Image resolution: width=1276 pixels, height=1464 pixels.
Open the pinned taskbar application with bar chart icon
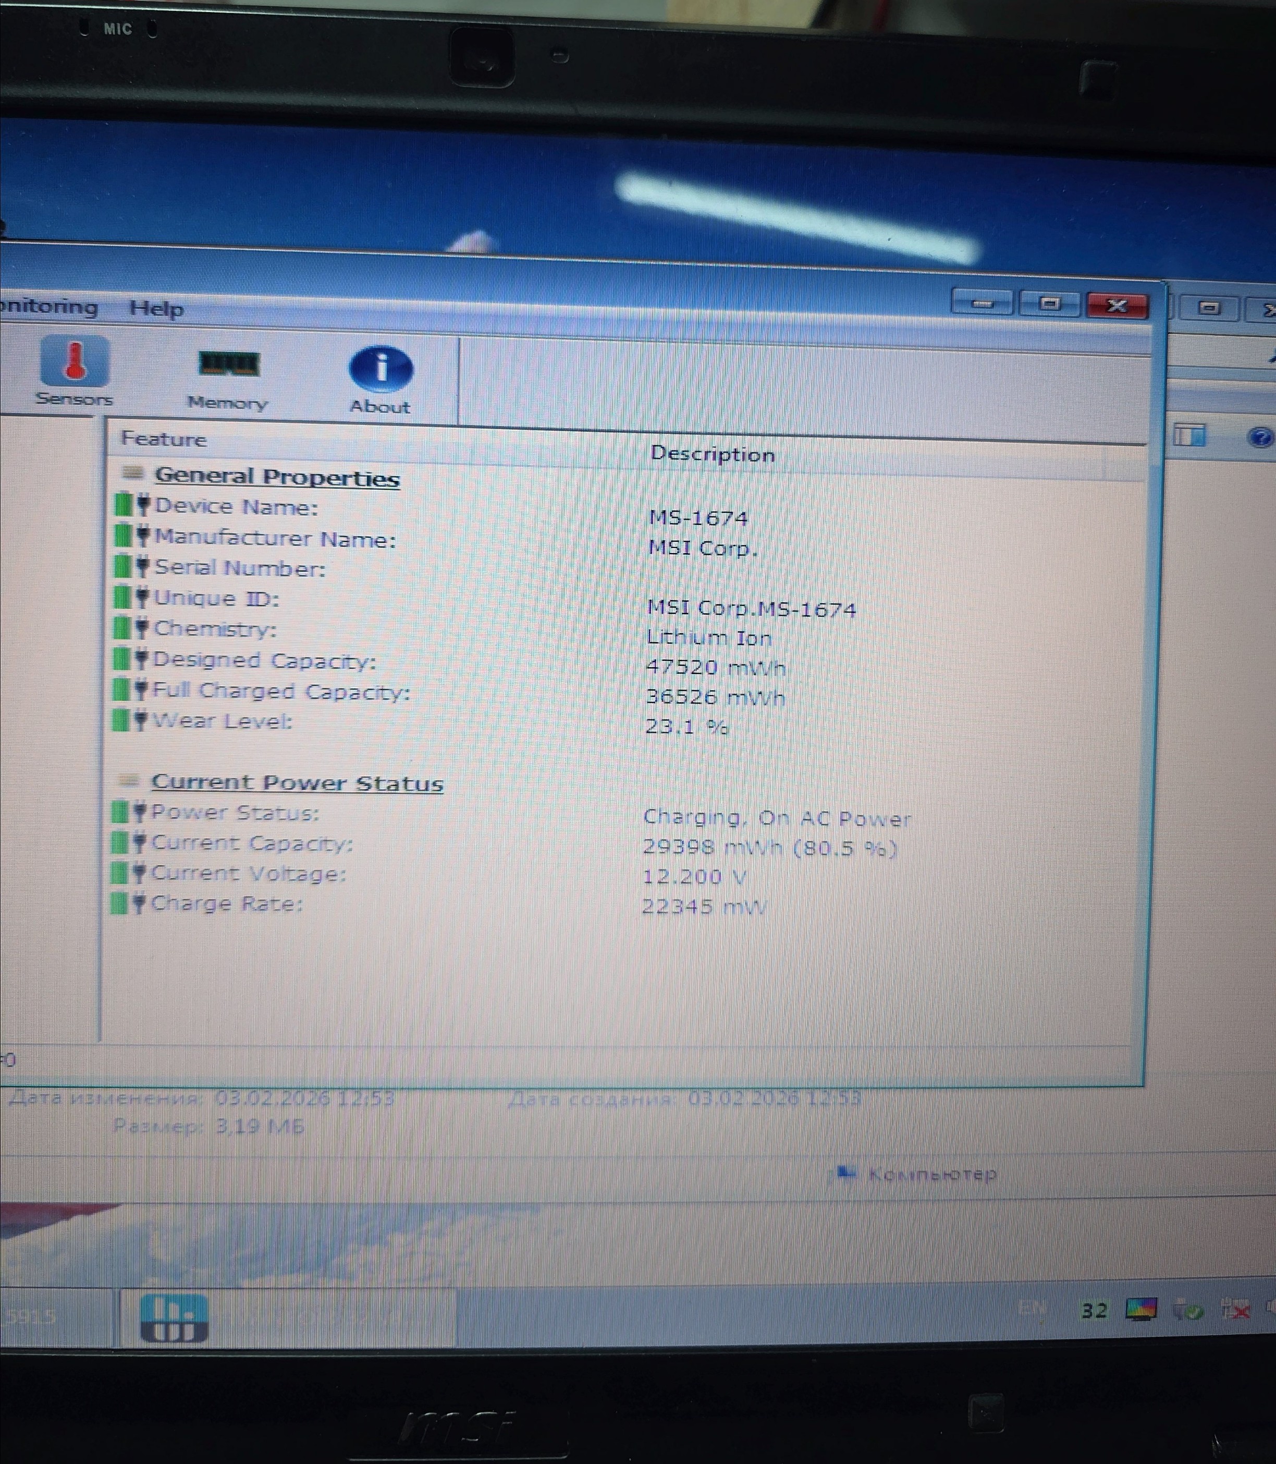(175, 1318)
